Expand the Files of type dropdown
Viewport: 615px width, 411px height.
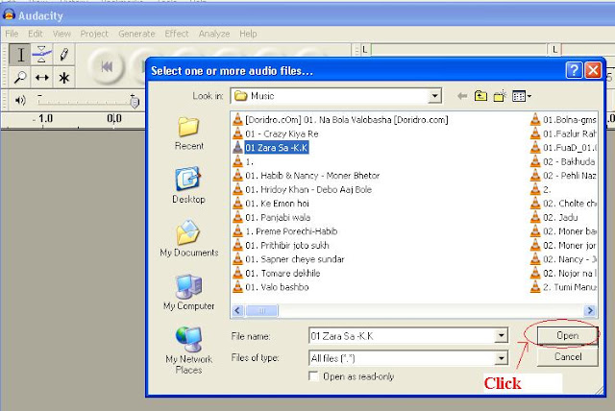pos(501,358)
